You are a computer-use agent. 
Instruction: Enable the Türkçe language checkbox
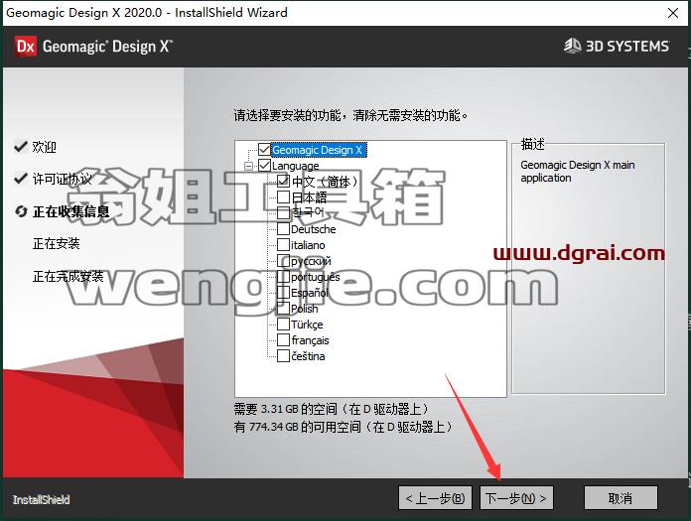click(283, 325)
